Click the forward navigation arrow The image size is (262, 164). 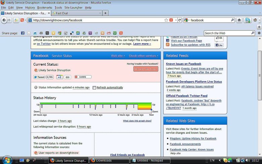pos(9,20)
